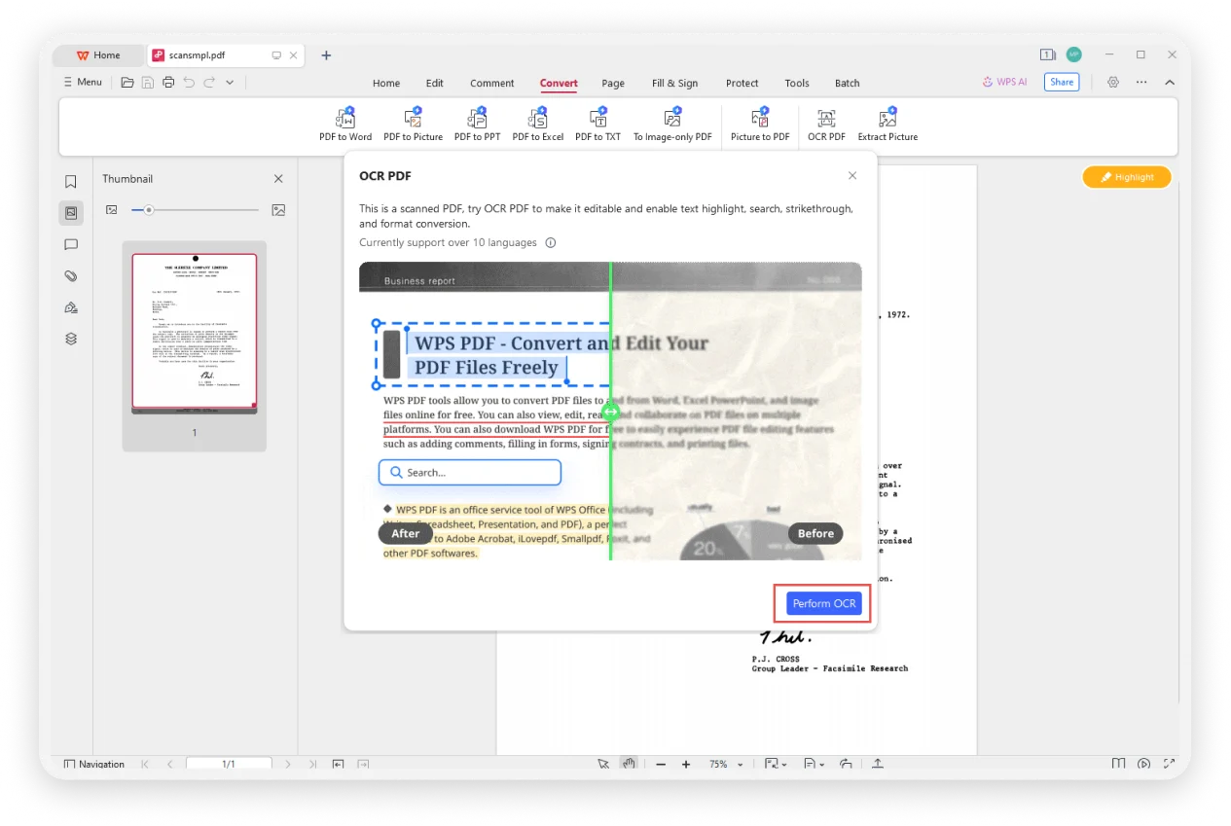This screenshot has width=1231, height=826.
Task: Open WPS AI assistant
Action: (1005, 83)
